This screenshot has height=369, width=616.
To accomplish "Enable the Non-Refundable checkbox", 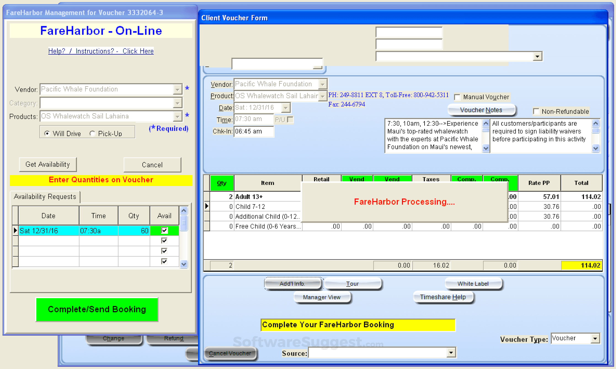I will pyautogui.click(x=536, y=111).
